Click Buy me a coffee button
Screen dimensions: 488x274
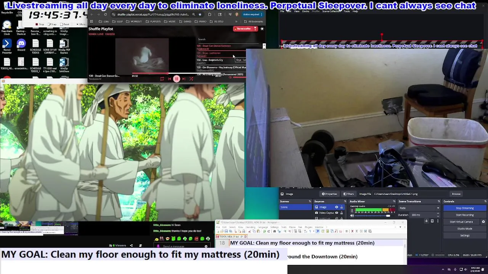[x=245, y=29]
